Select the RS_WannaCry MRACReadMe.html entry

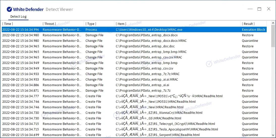pos(159,113)
